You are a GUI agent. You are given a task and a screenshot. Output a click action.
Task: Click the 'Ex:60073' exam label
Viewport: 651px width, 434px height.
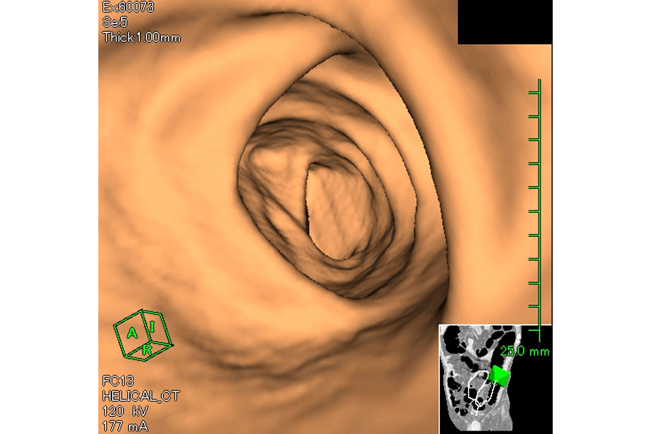click(128, 7)
